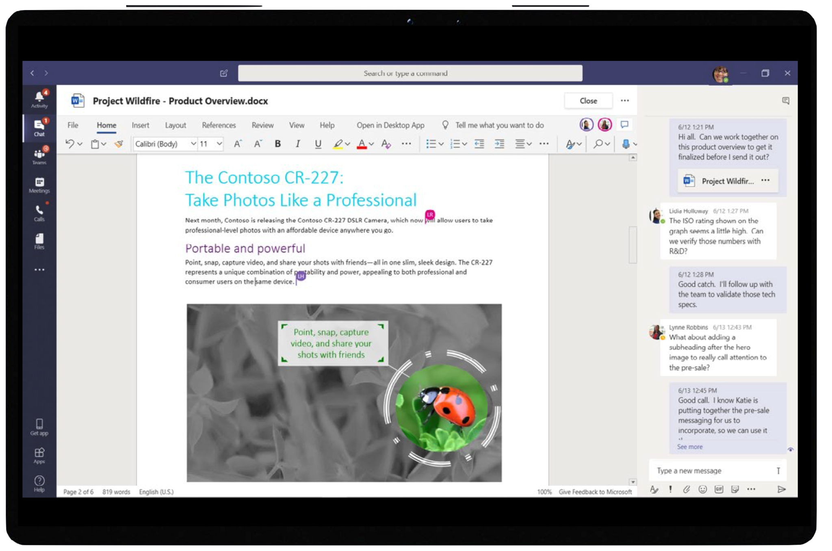Expand the Styles dropdown arrow
The width and height of the screenshot is (832, 551).
pyautogui.click(x=579, y=144)
